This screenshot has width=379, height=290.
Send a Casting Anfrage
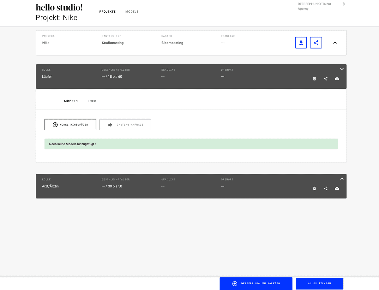(x=125, y=125)
